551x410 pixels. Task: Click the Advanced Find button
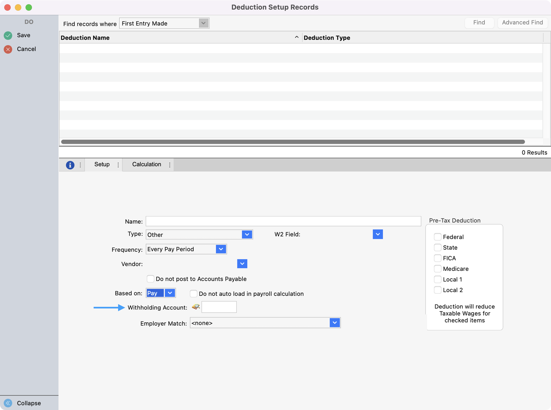[522, 23]
